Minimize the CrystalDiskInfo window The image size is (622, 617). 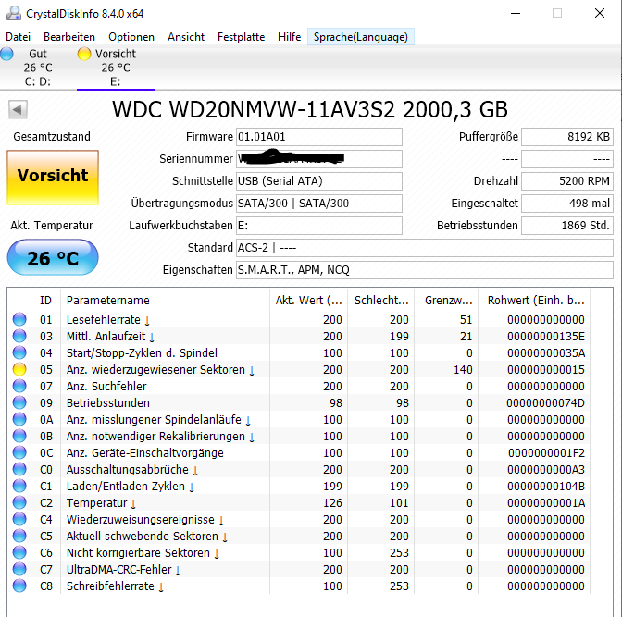(516, 13)
